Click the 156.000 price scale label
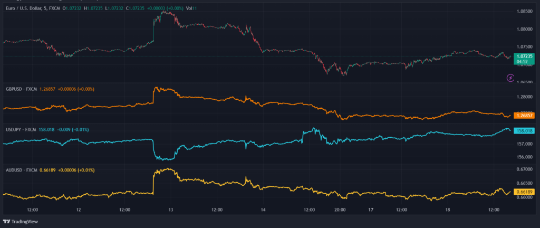This screenshot has width=540, height=228. pos(524,157)
